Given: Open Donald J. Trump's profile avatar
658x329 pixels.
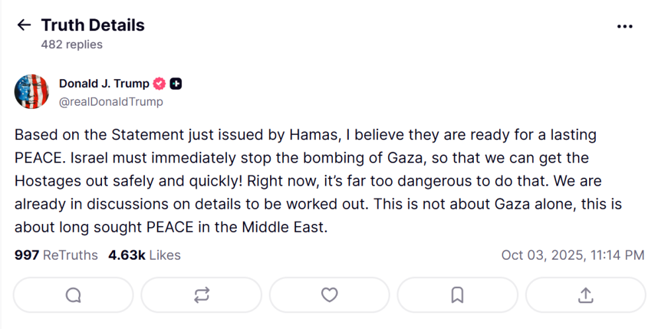Looking at the screenshot, I should tap(31, 92).
